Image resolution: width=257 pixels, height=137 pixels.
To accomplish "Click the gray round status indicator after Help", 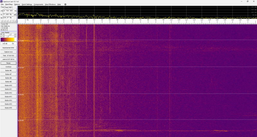I will pyautogui.click(x=65, y=4).
